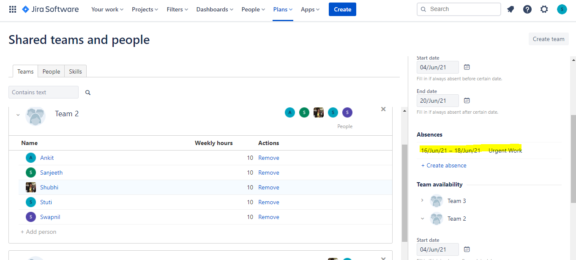
Task: Open the Filters dropdown menu
Action: [x=177, y=9]
